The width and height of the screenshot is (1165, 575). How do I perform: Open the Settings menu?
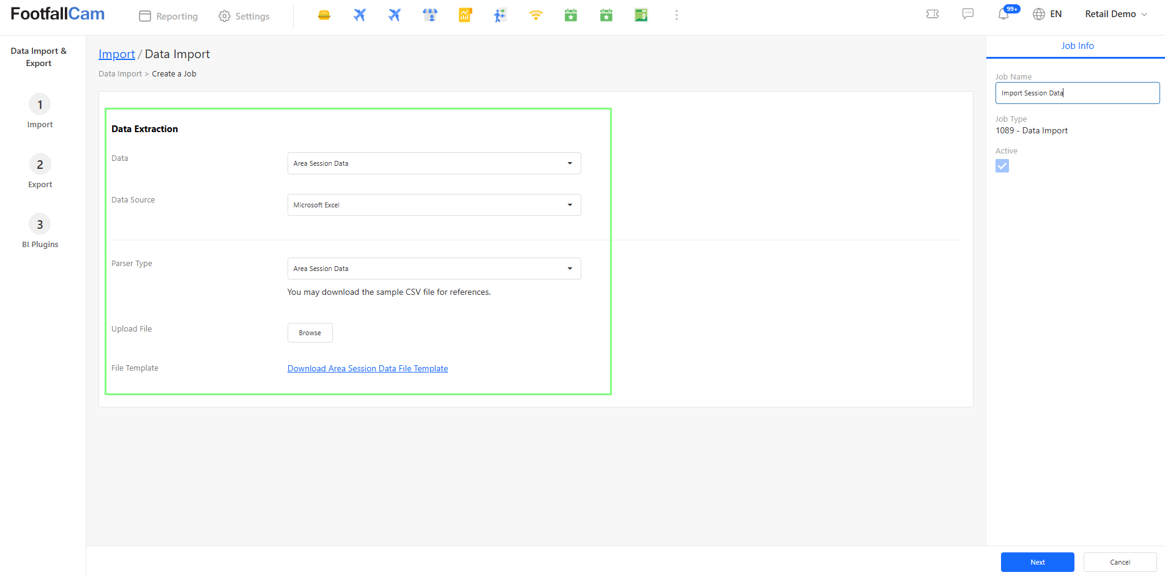244,17
